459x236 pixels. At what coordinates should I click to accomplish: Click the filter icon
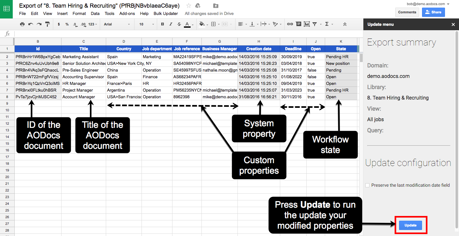click(315, 24)
